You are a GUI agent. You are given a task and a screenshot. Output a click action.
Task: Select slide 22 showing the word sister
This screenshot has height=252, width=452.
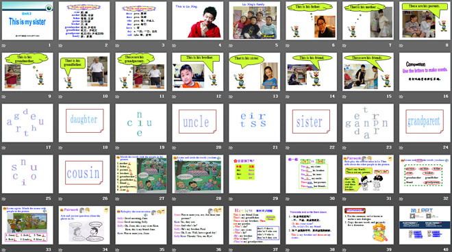point(312,123)
